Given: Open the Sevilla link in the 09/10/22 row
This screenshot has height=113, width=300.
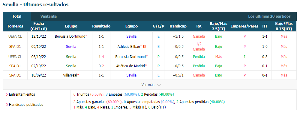Looking at the screenshot, I should 71,46.
